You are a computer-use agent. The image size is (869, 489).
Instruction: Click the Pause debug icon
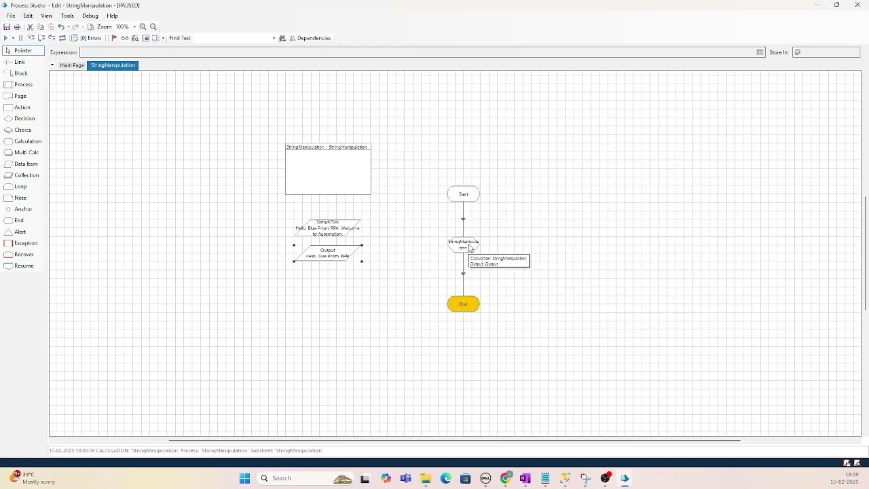pos(20,38)
